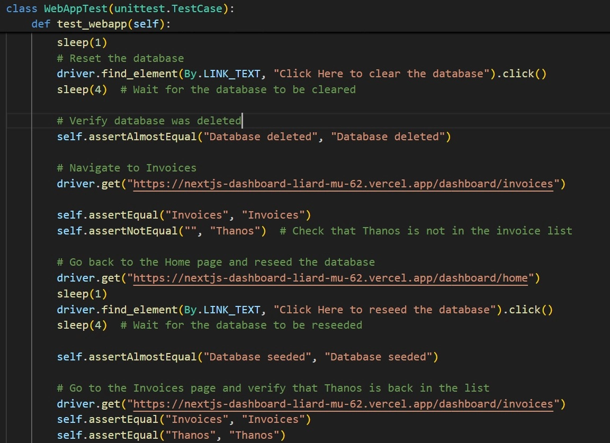
Task: Click the "Verify database was deleted" comment
Action: [149, 121]
